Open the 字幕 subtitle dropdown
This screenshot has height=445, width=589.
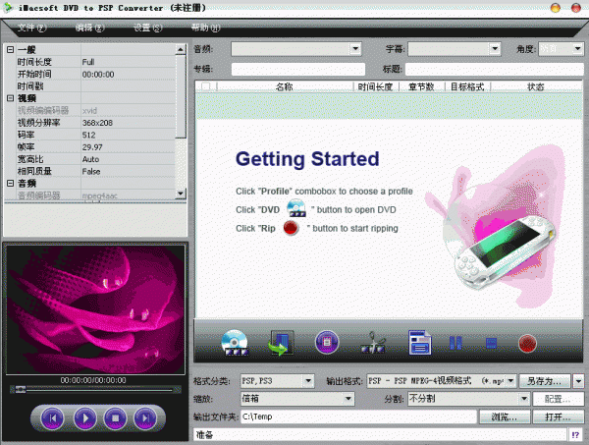click(495, 48)
